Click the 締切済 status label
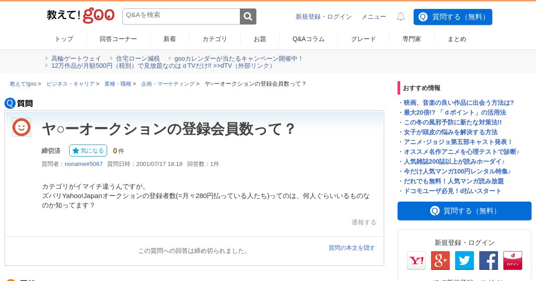536x281 pixels. 51,151
